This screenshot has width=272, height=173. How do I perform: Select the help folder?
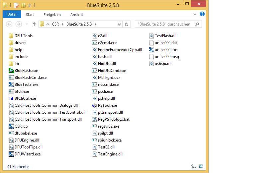15,50
